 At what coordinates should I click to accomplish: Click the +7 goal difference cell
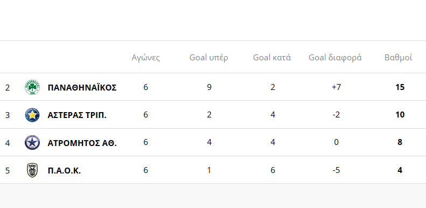337,87
